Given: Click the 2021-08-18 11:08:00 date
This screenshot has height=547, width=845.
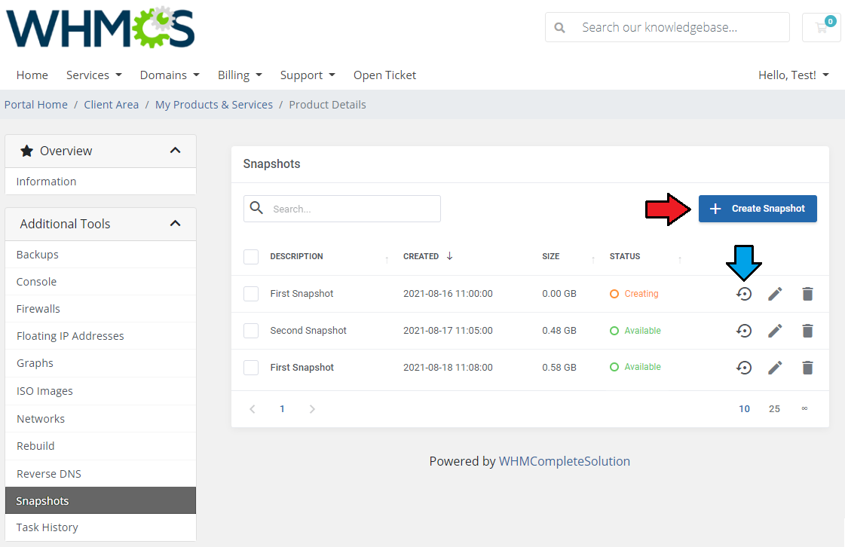Looking at the screenshot, I should coord(448,368).
